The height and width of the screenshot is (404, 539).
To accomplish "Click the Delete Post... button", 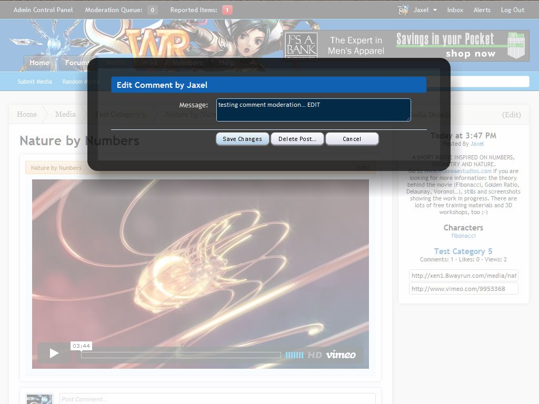I will 297,139.
